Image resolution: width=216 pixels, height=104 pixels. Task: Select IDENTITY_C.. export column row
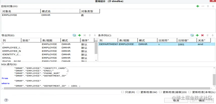pyautogui.click(x=48, y=54)
